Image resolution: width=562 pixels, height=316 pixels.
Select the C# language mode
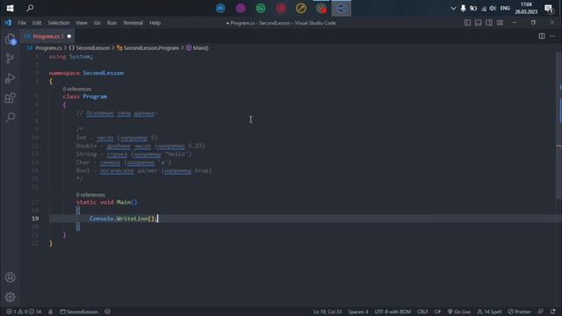(x=437, y=312)
